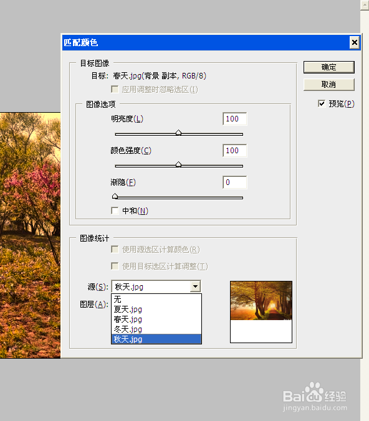369x421 pixels.
Task: Select 夏天.jpg in source list
Action: click(x=156, y=310)
